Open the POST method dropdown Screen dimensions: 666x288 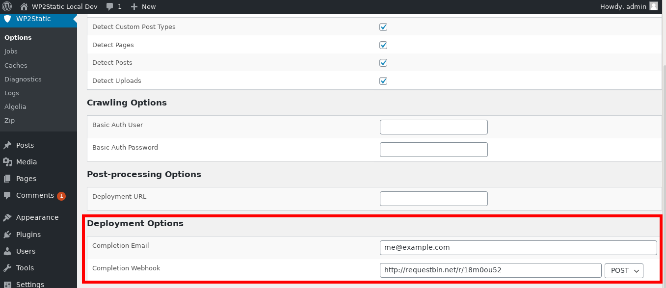(623, 270)
